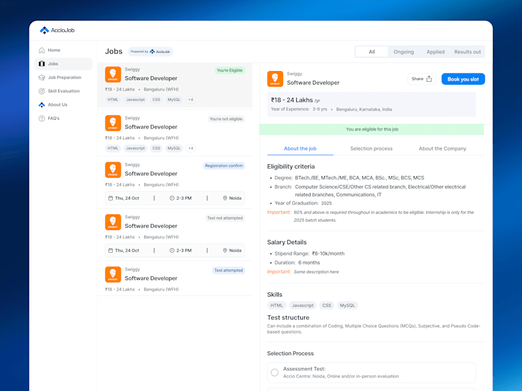Click the Job Preparation graduation cap icon
The height and width of the screenshot is (391, 522).
pyautogui.click(x=42, y=78)
